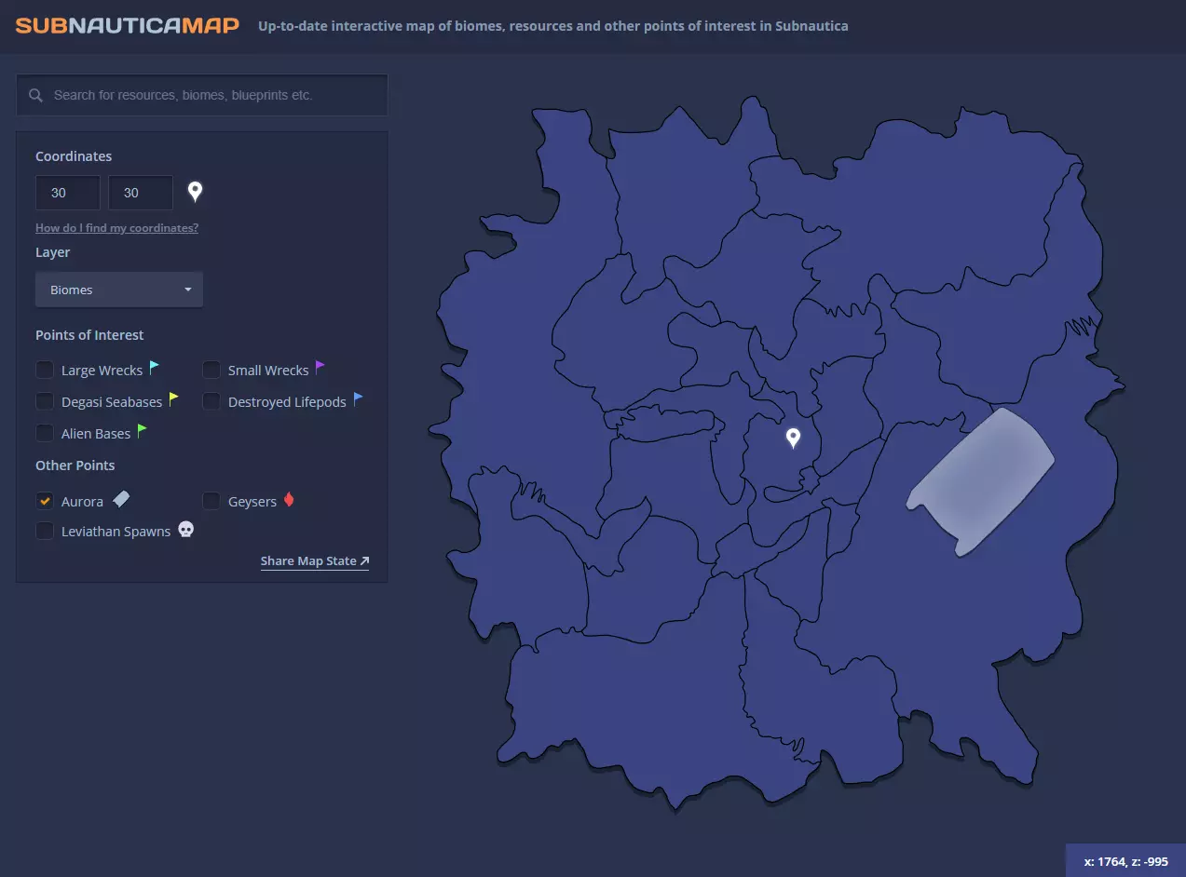The image size is (1186, 877).
Task: Click the Leviathan Spawns skull icon
Action: coord(186,530)
